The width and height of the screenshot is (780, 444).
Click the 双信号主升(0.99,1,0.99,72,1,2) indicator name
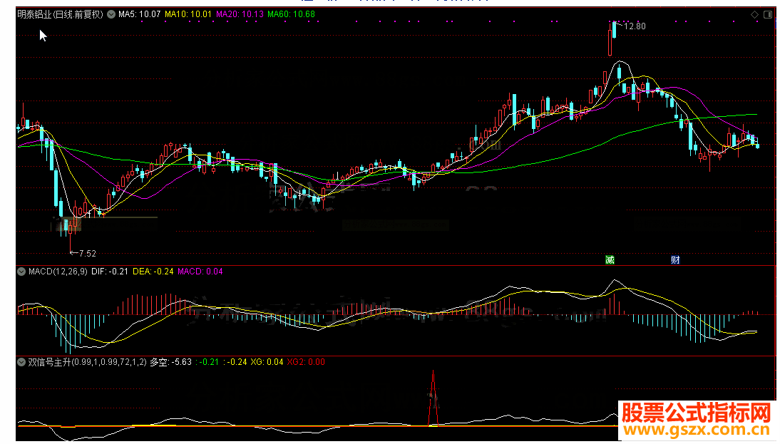pos(87,362)
